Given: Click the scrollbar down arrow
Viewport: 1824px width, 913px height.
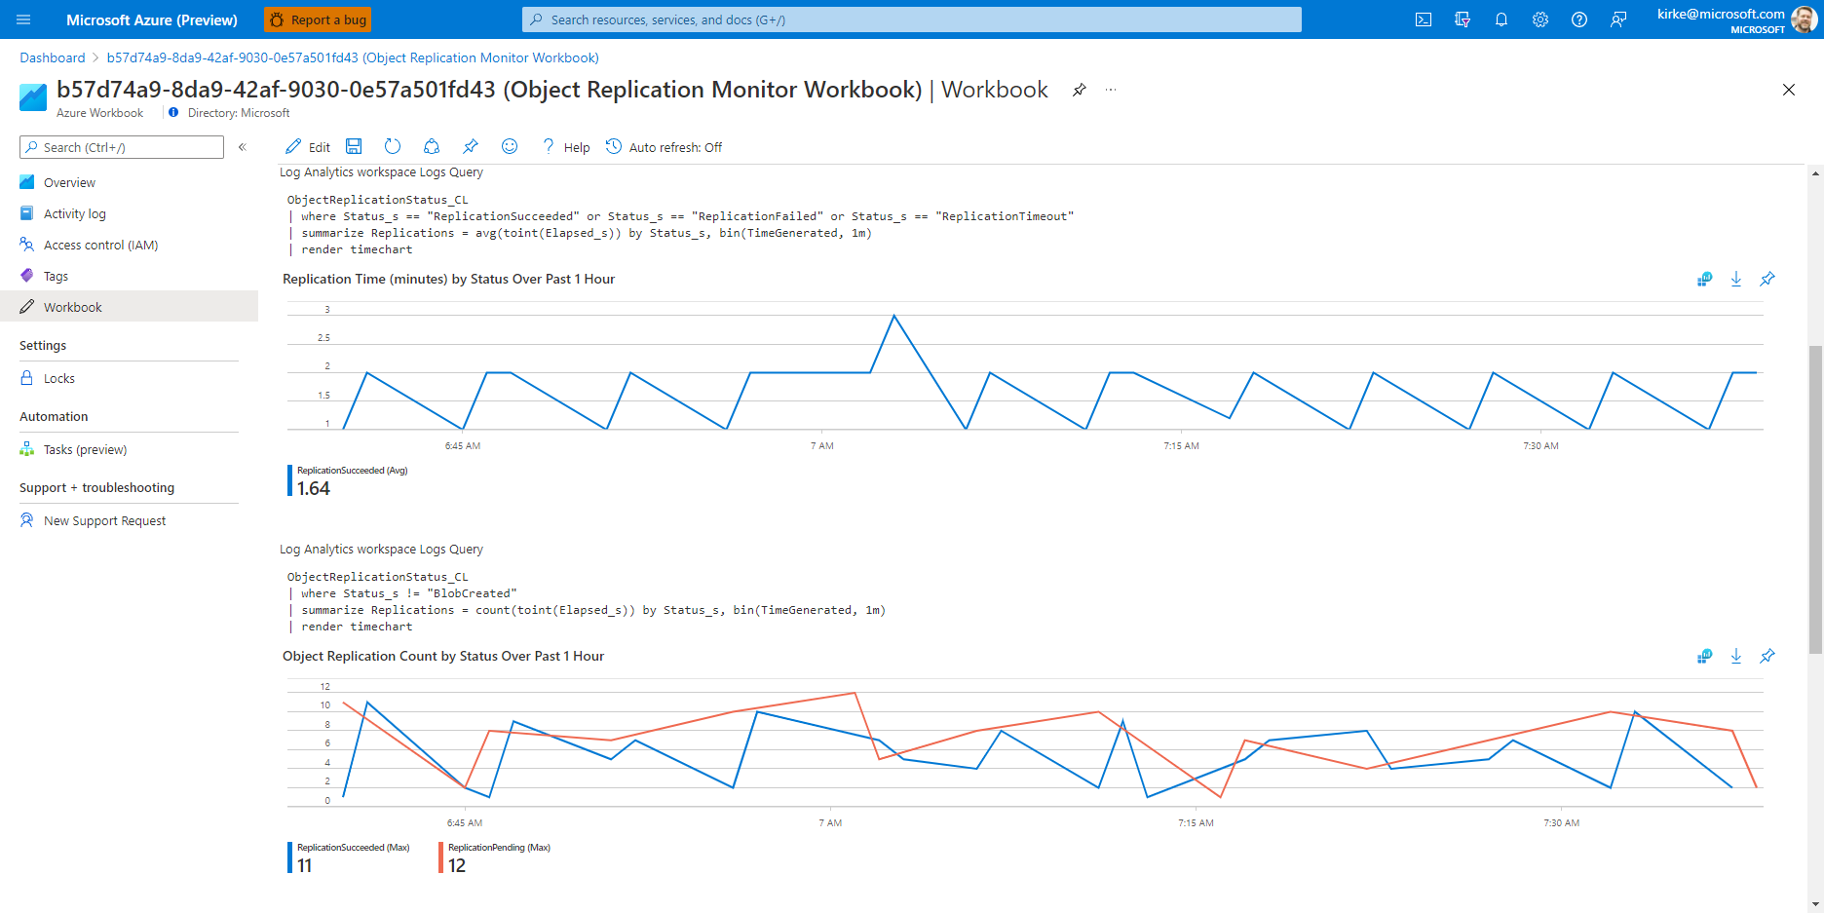Looking at the screenshot, I should (x=1815, y=904).
